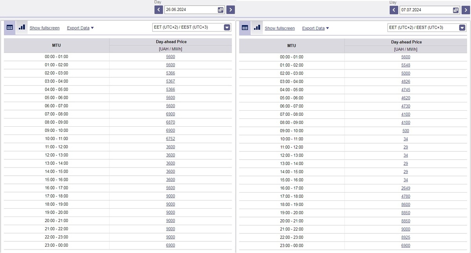Open price 4620 for 05:00 - 06:00 on 07.07.2024
Viewport: 471px width, 253px height.
click(406, 98)
